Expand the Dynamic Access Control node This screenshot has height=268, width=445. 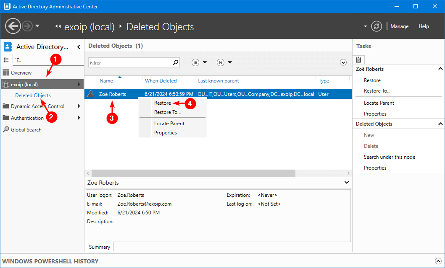[x=79, y=106]
